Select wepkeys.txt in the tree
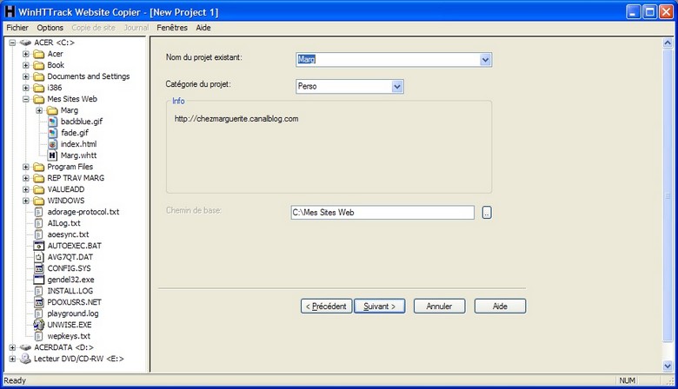The image size is (678, 389). coord(69,336)
